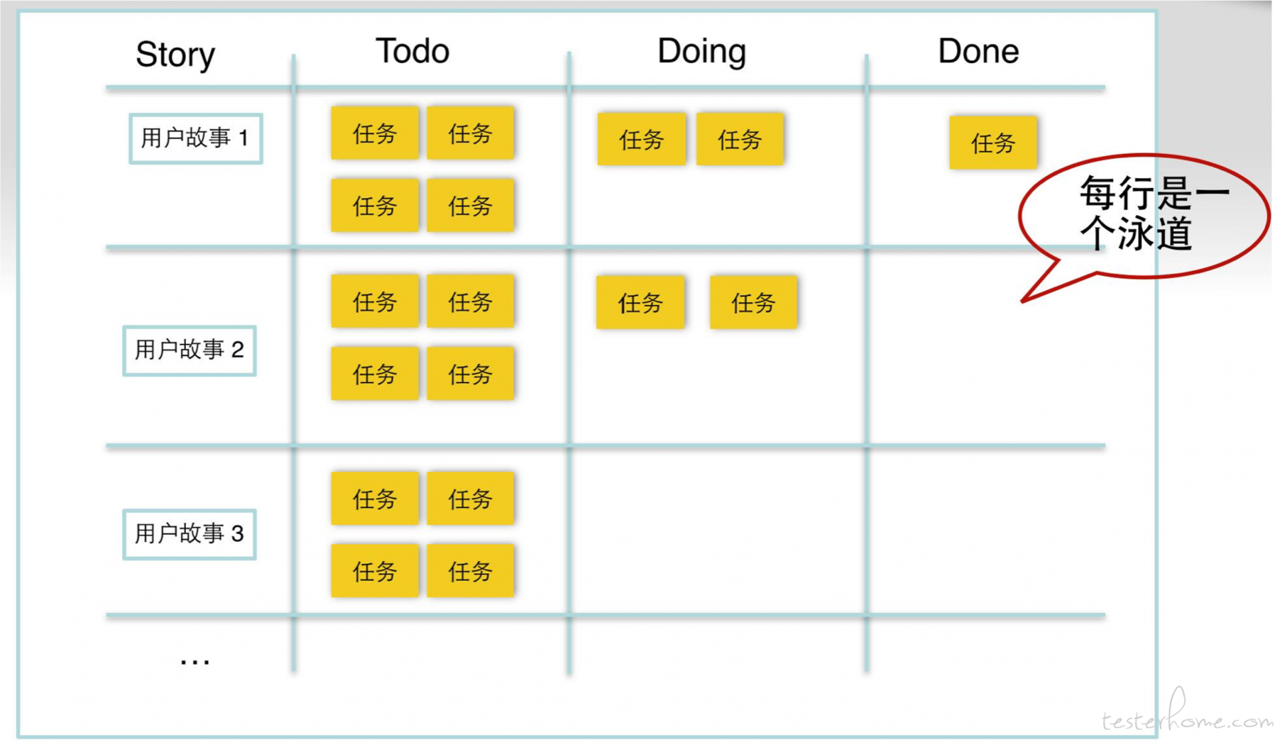Click the 用户故事 1 story card
Viewport: 1275px width, 747px height.
[x=196, y=139]
